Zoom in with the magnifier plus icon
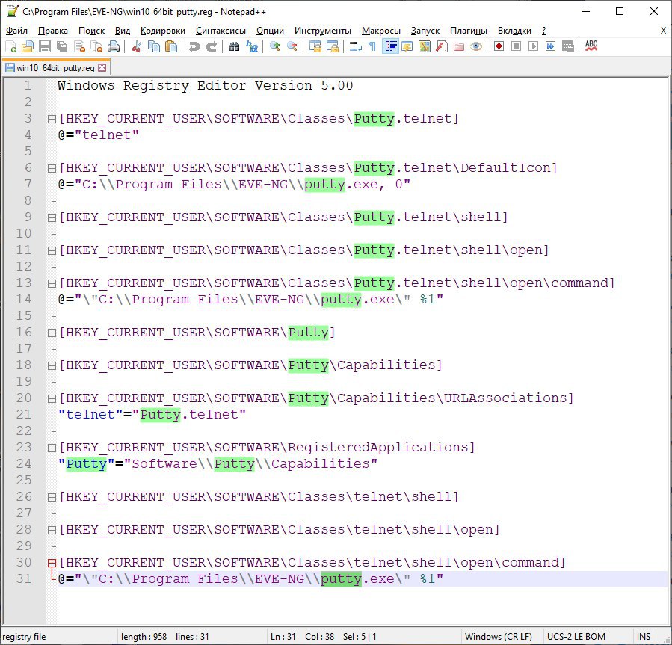The image size is (672, 645). [275, 46]
